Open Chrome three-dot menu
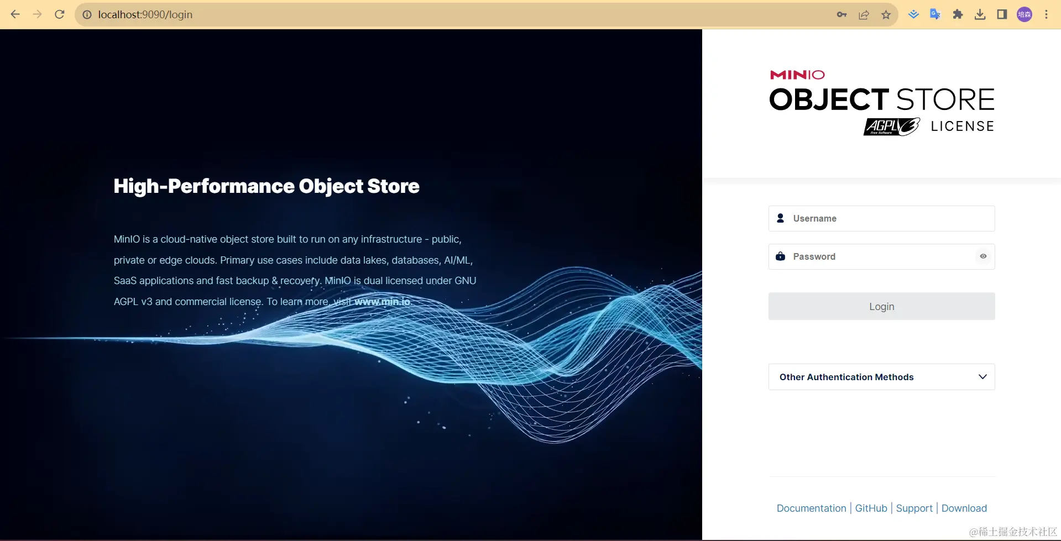Screen dimensions: 1061x541 (x=1046, y=14)
